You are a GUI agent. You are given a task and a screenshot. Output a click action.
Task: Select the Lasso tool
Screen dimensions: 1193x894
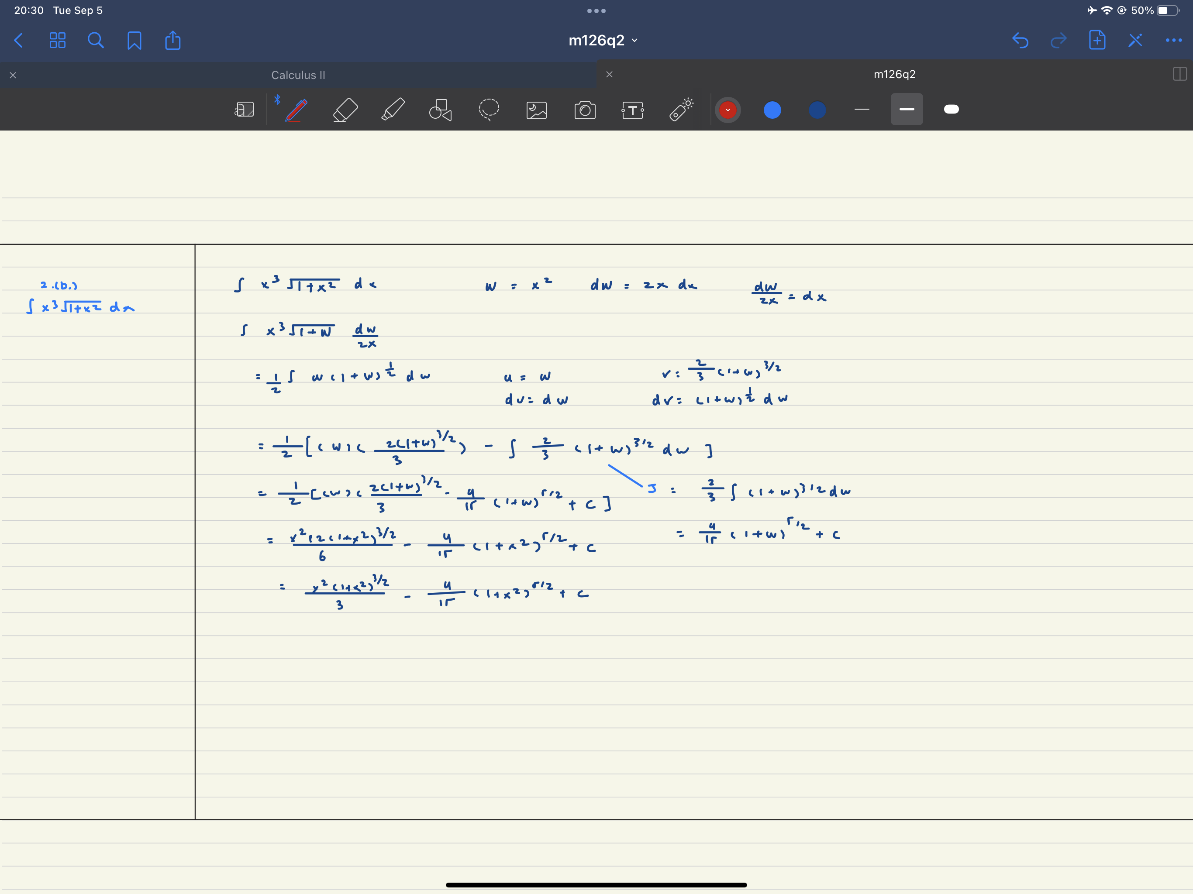489,110
